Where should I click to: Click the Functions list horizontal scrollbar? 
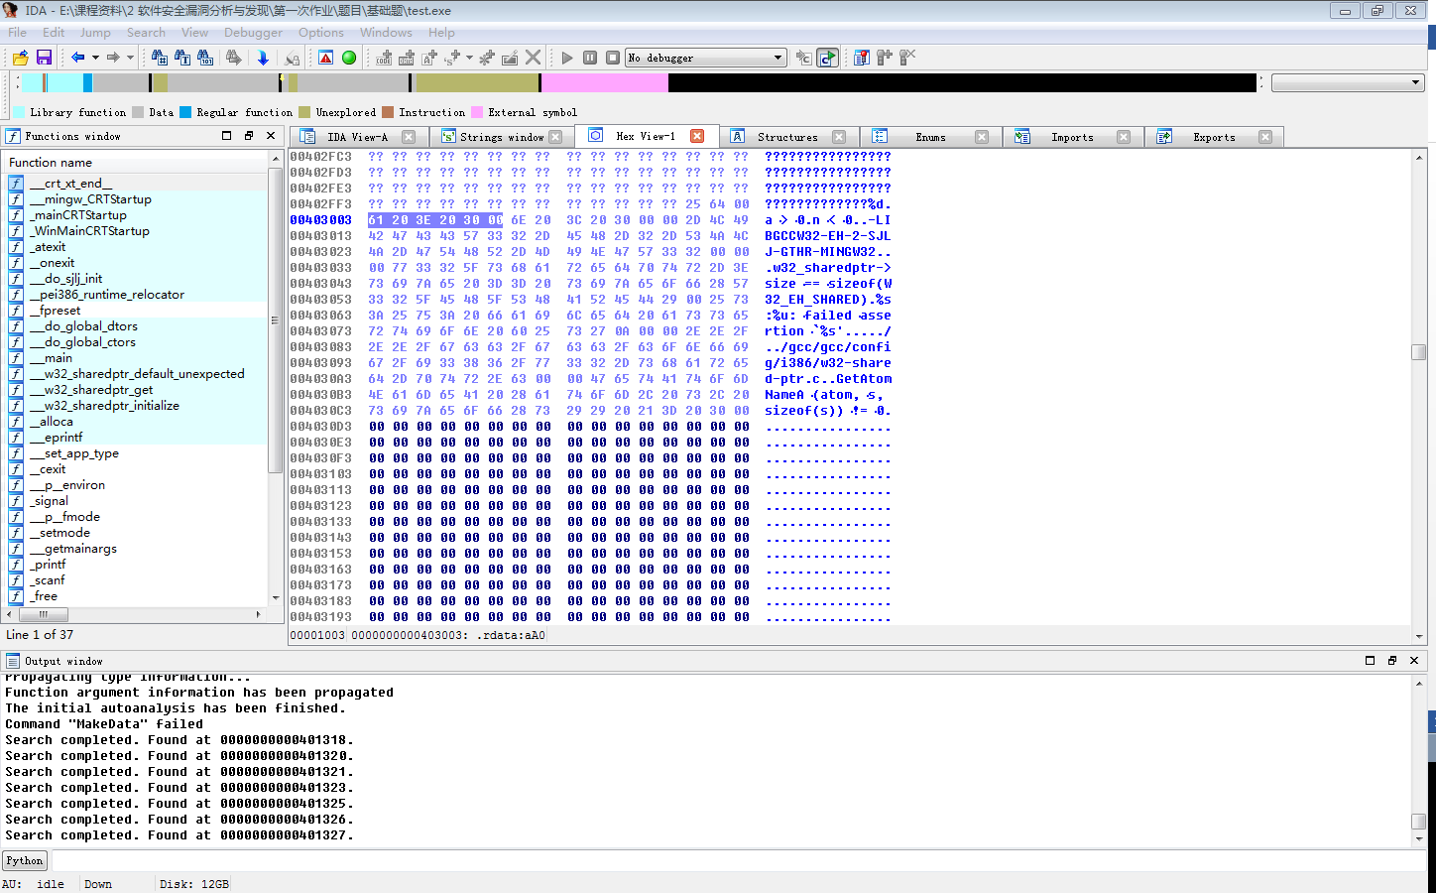(137, 614)
